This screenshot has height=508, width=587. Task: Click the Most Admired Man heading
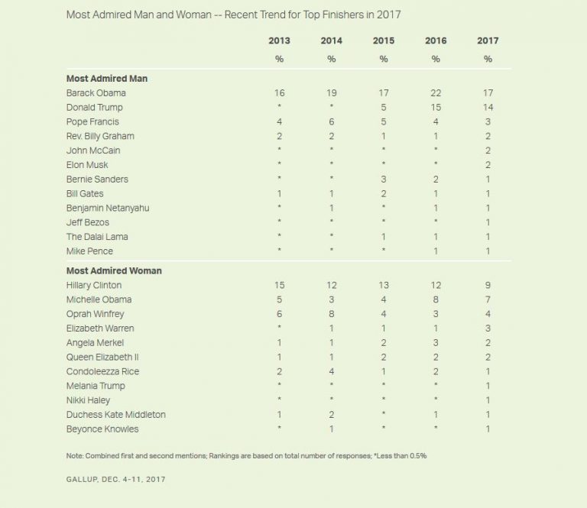[107, 78]
